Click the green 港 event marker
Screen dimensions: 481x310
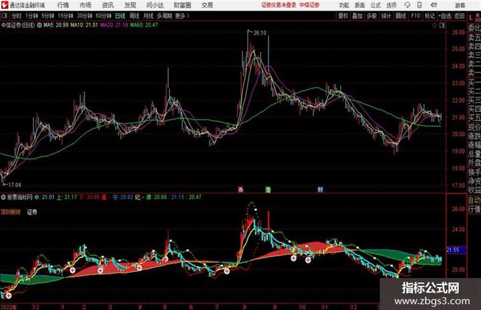(268, 190)
